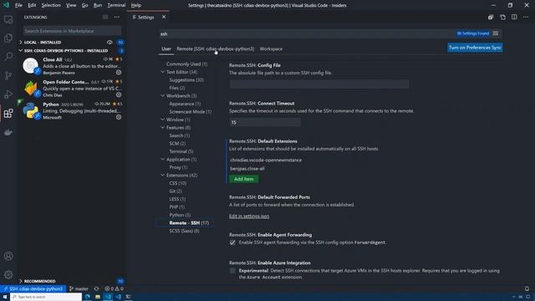
Task: Click the Windows taskbar search box
Action: 46,297
